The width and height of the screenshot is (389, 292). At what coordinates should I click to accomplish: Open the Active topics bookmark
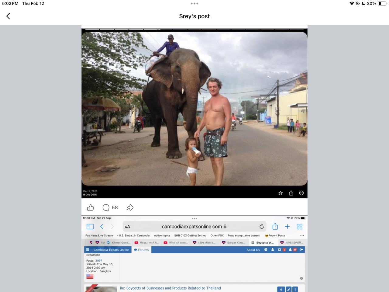(x=162, y=235)
